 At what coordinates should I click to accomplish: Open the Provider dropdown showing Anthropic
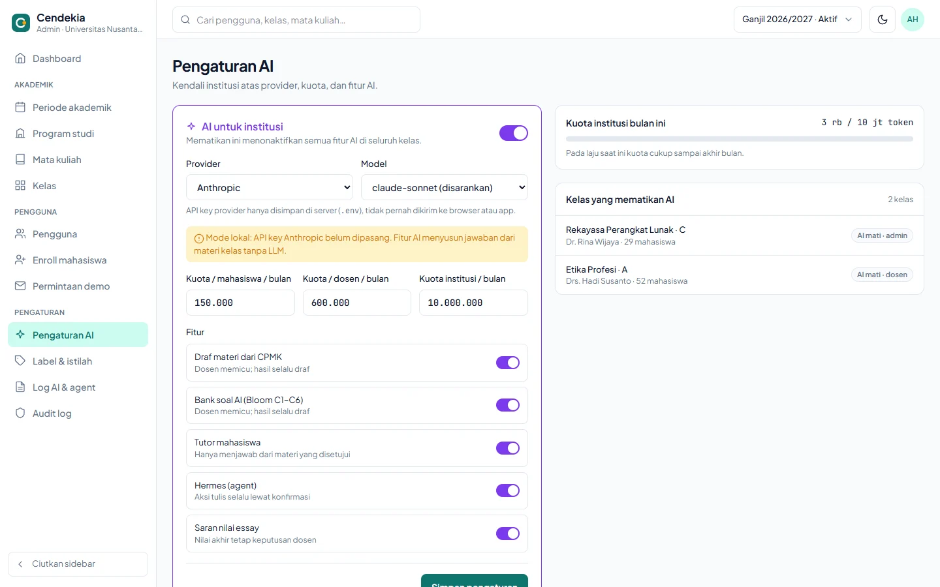pyautogui.click(x=270, y=187)
